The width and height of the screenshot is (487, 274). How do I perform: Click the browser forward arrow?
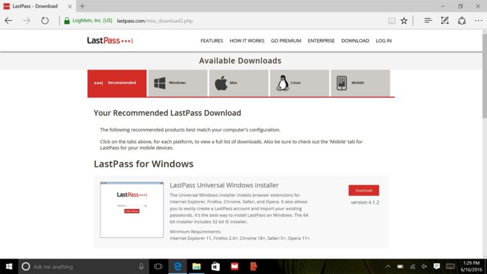[x=26, y=21]
